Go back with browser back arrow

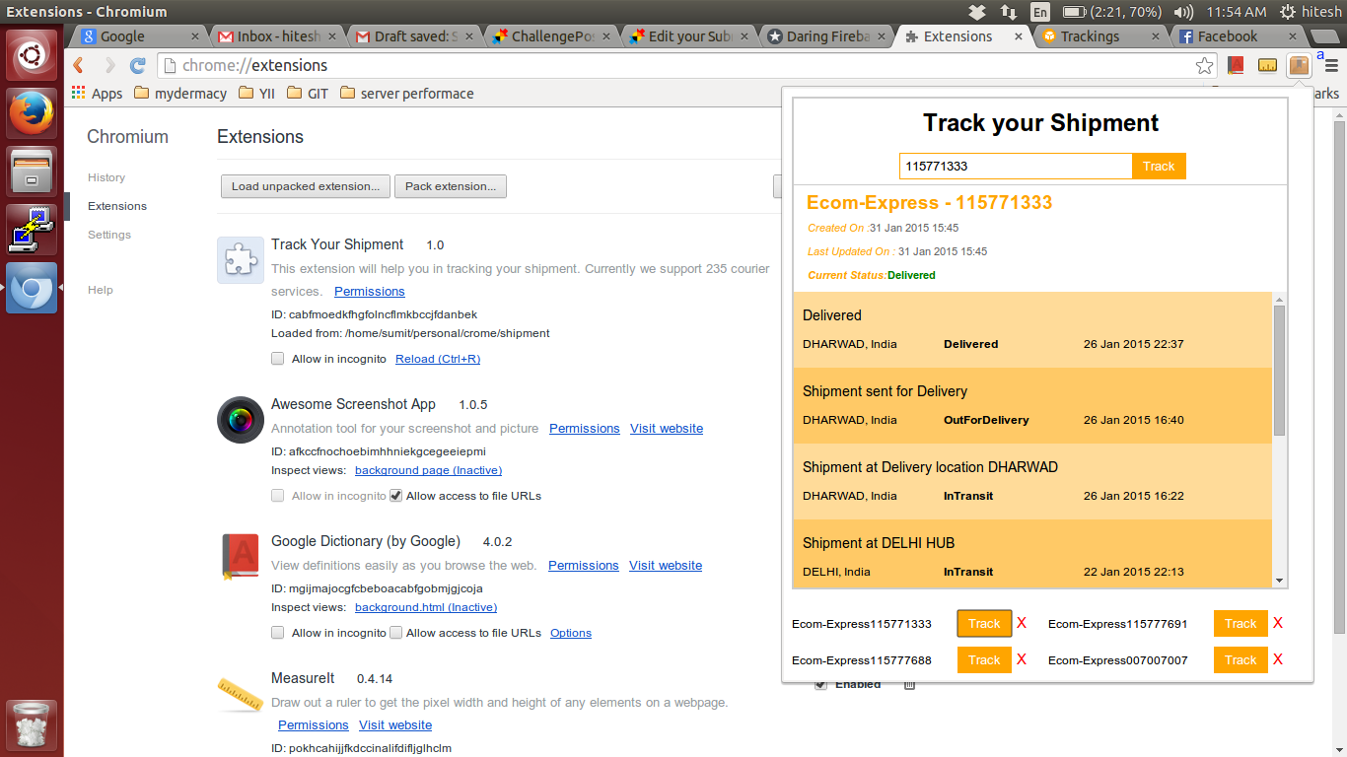(80, 66)
